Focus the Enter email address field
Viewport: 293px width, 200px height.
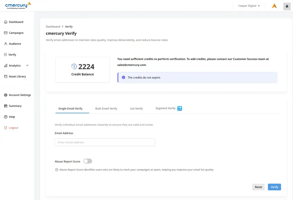click(105, 142)
